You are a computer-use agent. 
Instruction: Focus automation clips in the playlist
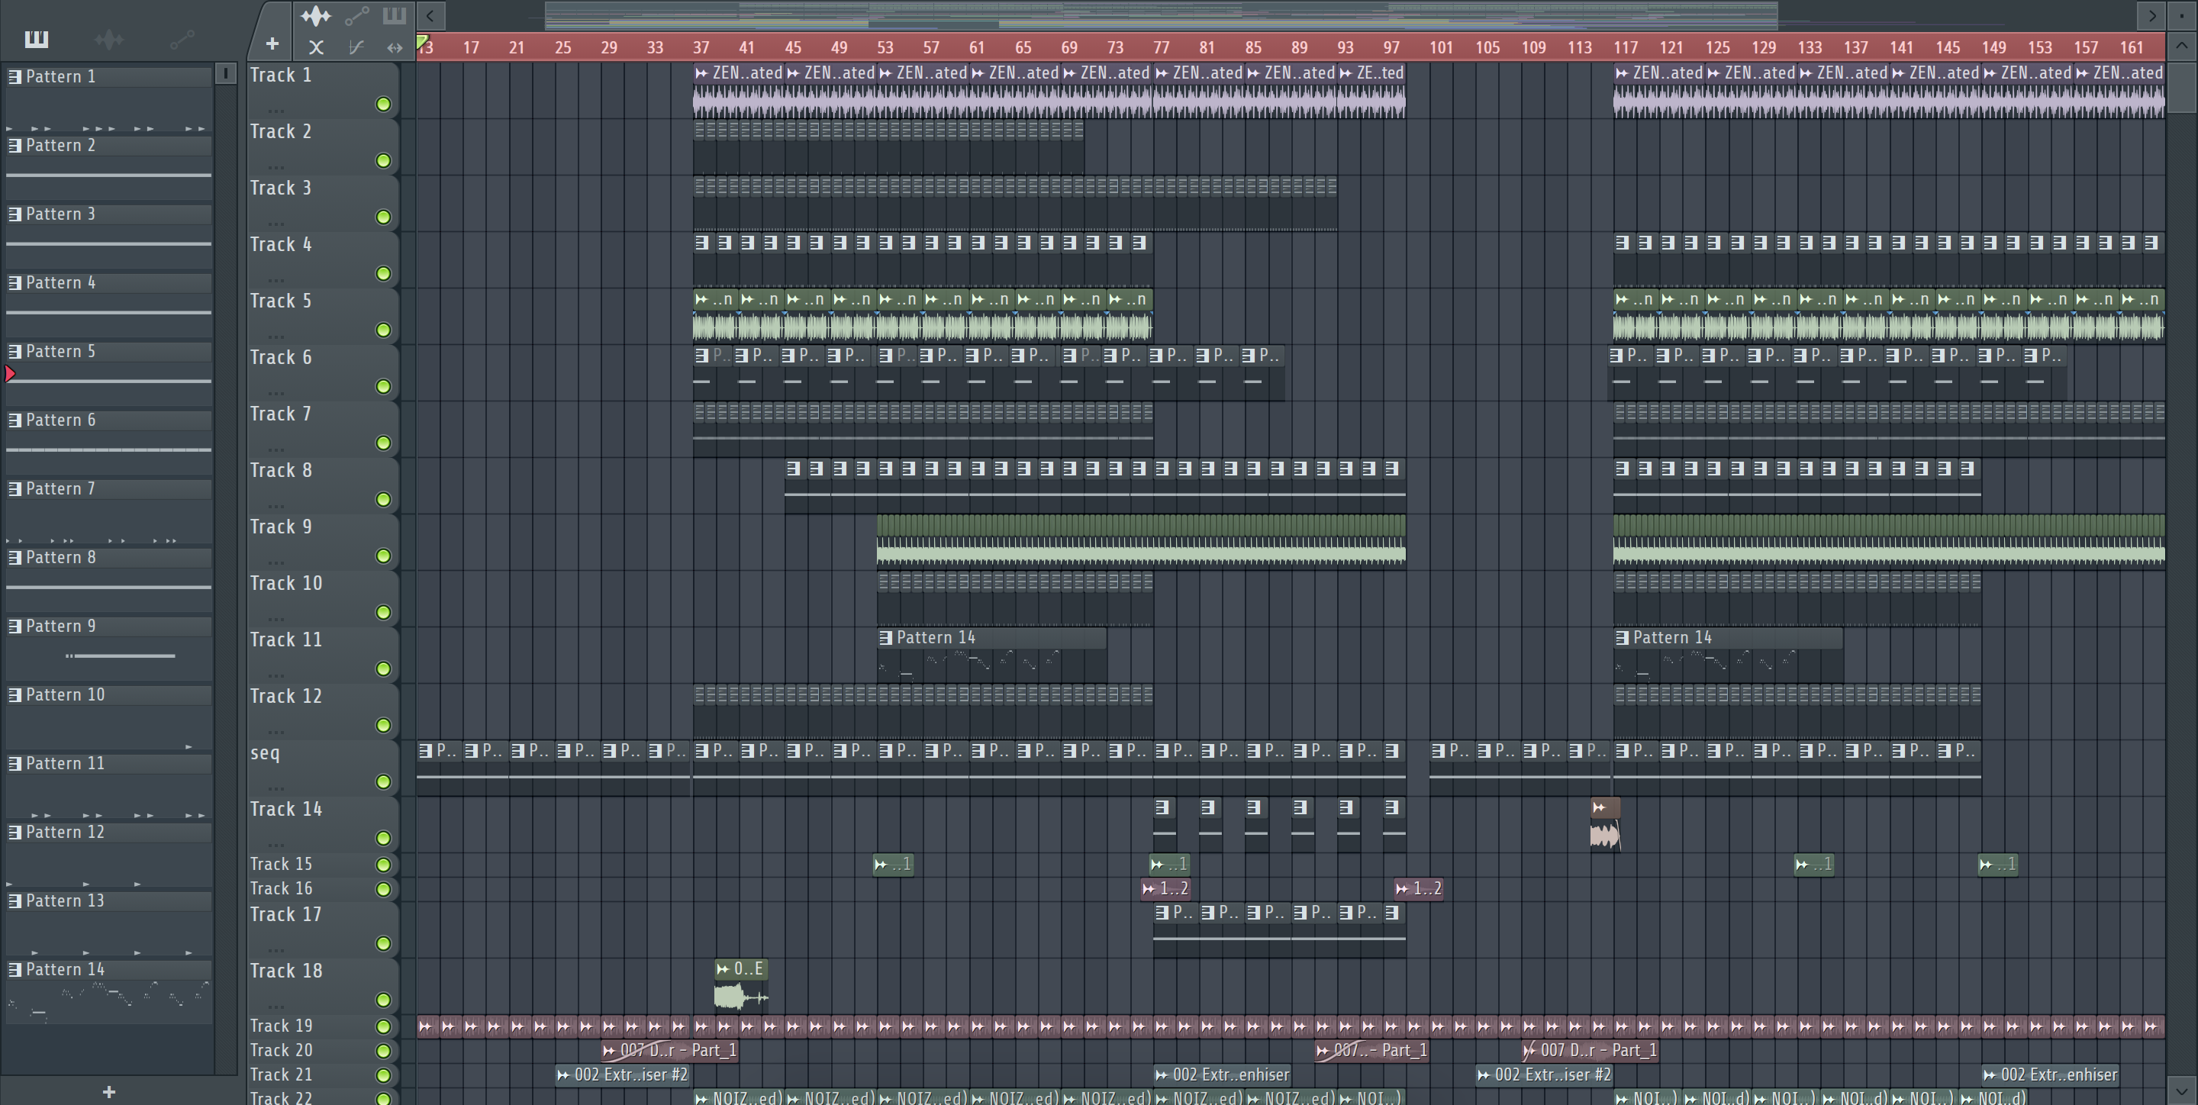[x=356, y=15]
